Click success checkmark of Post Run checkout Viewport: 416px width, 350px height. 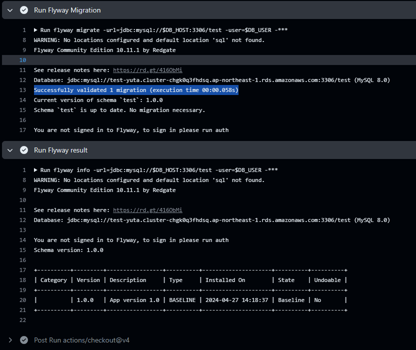pyautogui.click(x=24, y=340)
